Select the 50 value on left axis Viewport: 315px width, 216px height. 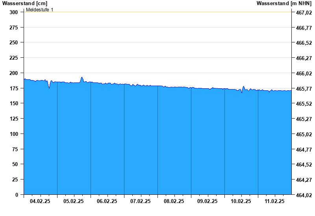click(x=15, y=164)
